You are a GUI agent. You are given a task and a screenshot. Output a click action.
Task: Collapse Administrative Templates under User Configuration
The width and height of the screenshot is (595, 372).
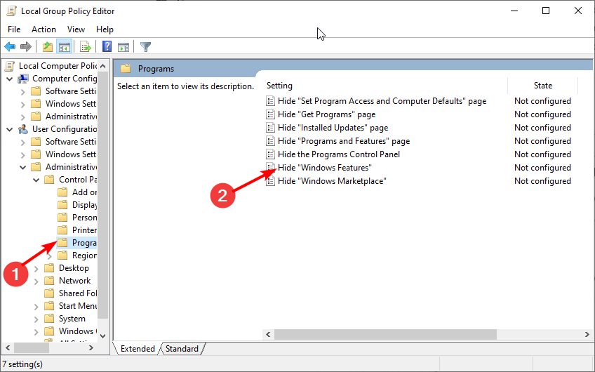[22, 167]
